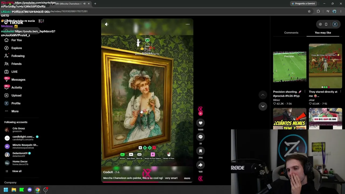Share the video with the arrow icon
Viewport: 345px width, 194px height.
(201, 165)
